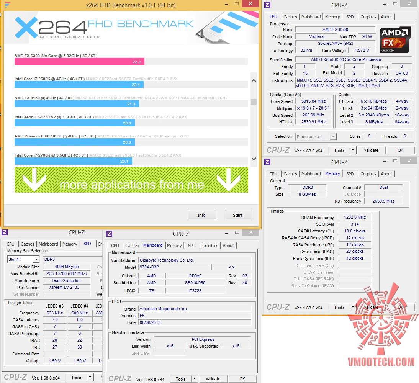Click the FSB:DRAM value 3:14
This screenshot has width=419, height=383.
click(355, 224)
